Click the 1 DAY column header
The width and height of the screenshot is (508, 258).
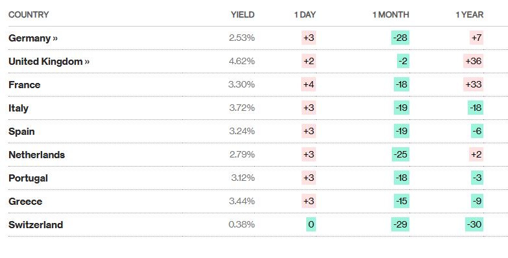pyautogui.click(x=305, y=14)
